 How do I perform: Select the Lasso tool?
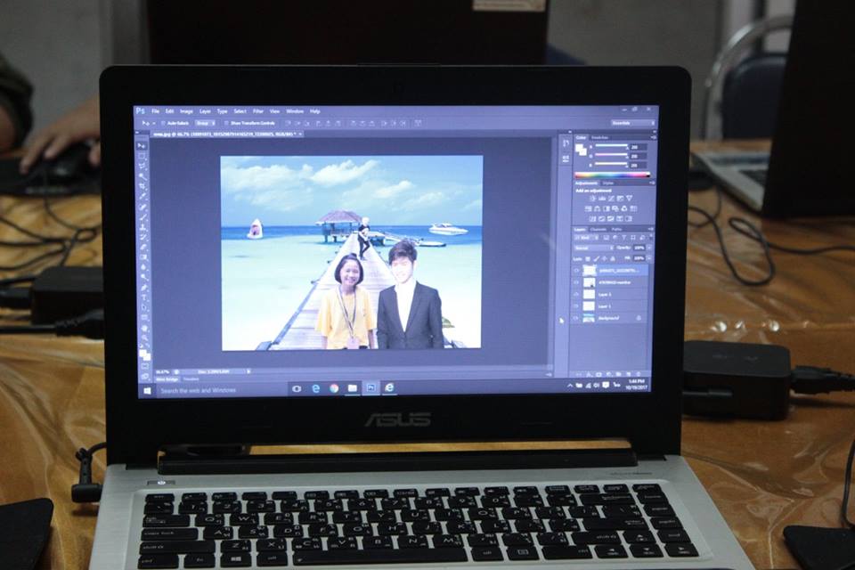coord(142,167)
